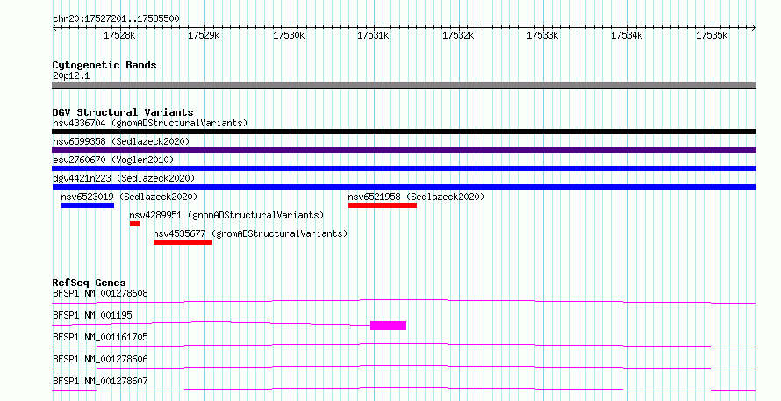Click the gray 20p12.1 cytogenetic band
Viewport: 781px width, 401px height.
(x=404, y=85)
